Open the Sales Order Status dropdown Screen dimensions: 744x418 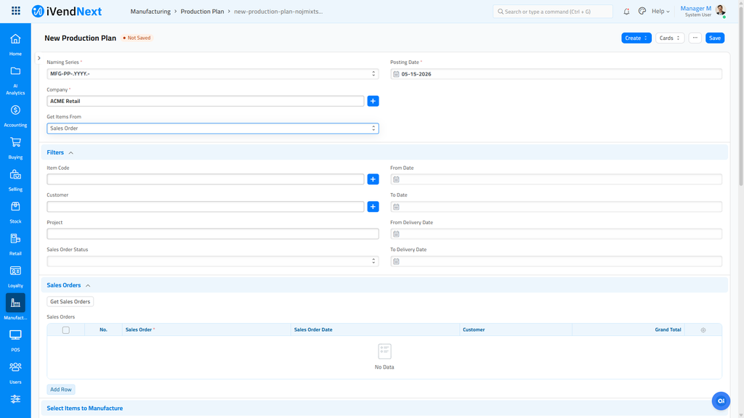(x=213, y=261)
